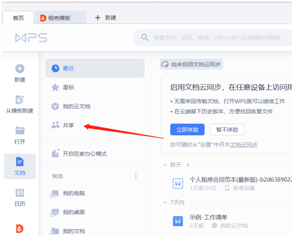Open the 常用 three-dot options menu
Screen dimensions: 293x247
(x=136, y=176)
